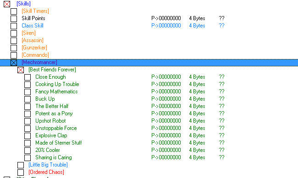Click the Class Skill address P->00000000
This screenshot has height=178, width=298.
click(x=166, y=26)
